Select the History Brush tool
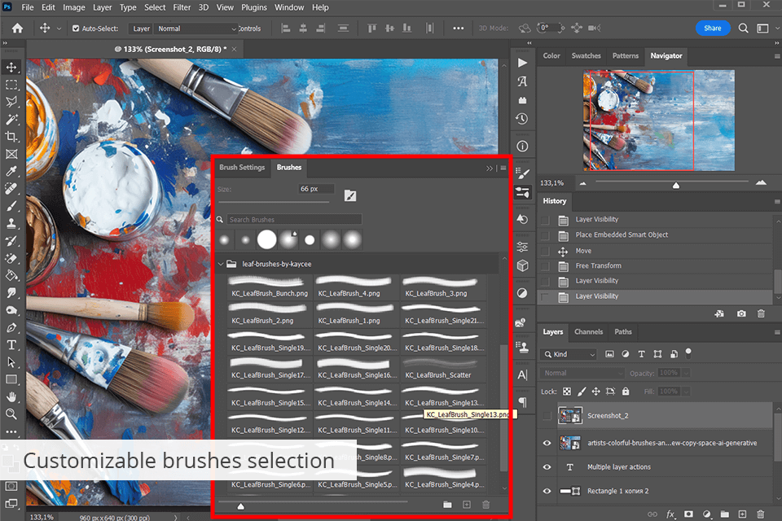This screenshot has width=782, height=521. pos(11,241)
